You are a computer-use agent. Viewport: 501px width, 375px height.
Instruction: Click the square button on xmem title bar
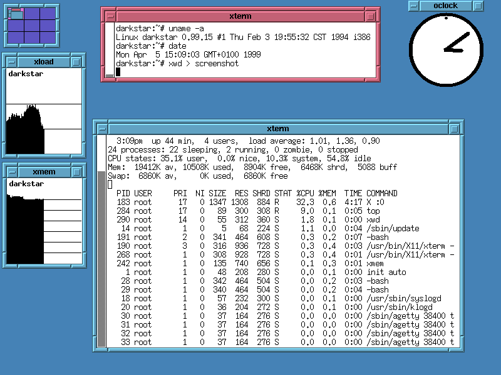[76, 172]
